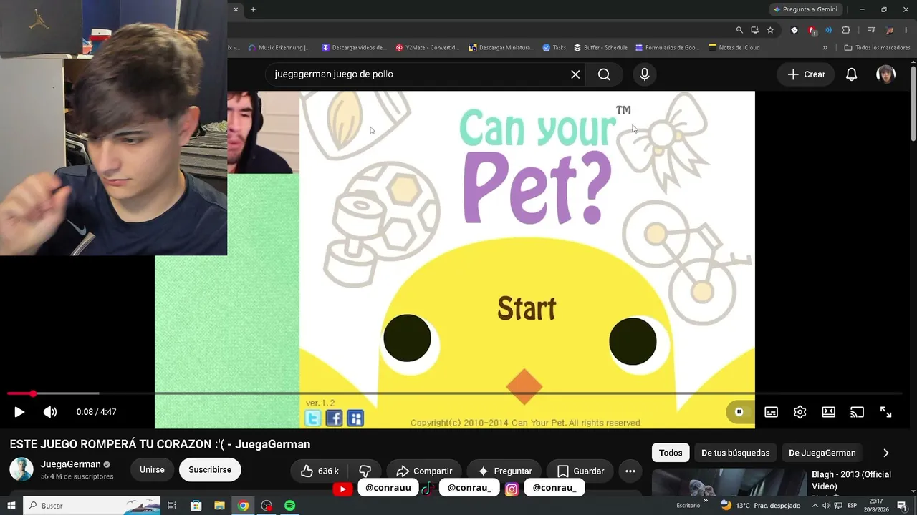
Task: Open Chrome media controls icon
Action: pyautogui.click(x=871, y=30)
